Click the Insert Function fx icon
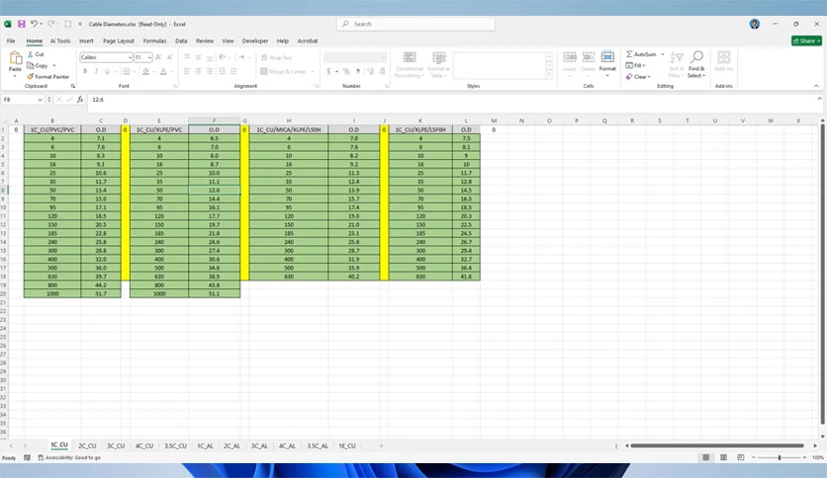This screenshot has width=827, height=478. point(80,99)
